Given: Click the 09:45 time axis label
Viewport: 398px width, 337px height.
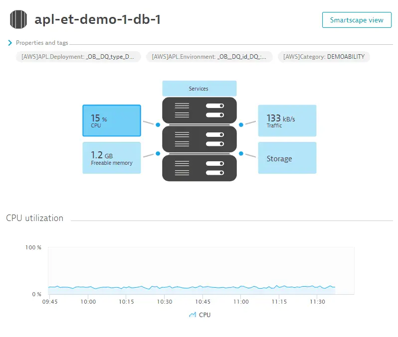Looking at the screenshot, I should 50,302.
